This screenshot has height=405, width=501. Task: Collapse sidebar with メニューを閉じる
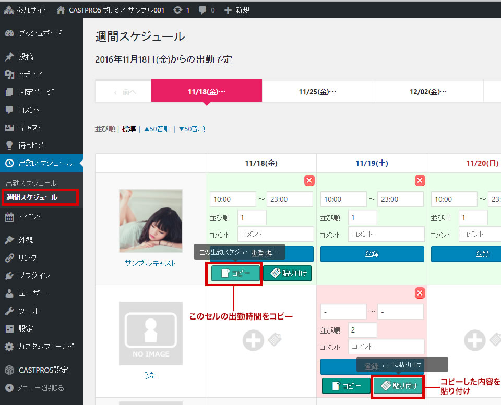(42, 388)
